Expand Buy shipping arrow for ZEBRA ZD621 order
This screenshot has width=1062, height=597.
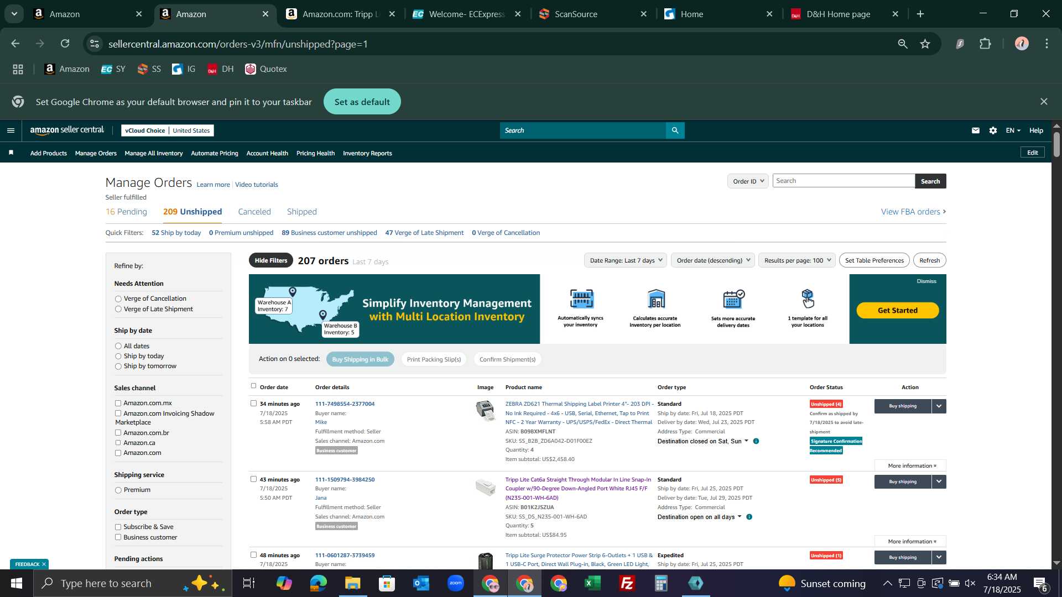939,406
